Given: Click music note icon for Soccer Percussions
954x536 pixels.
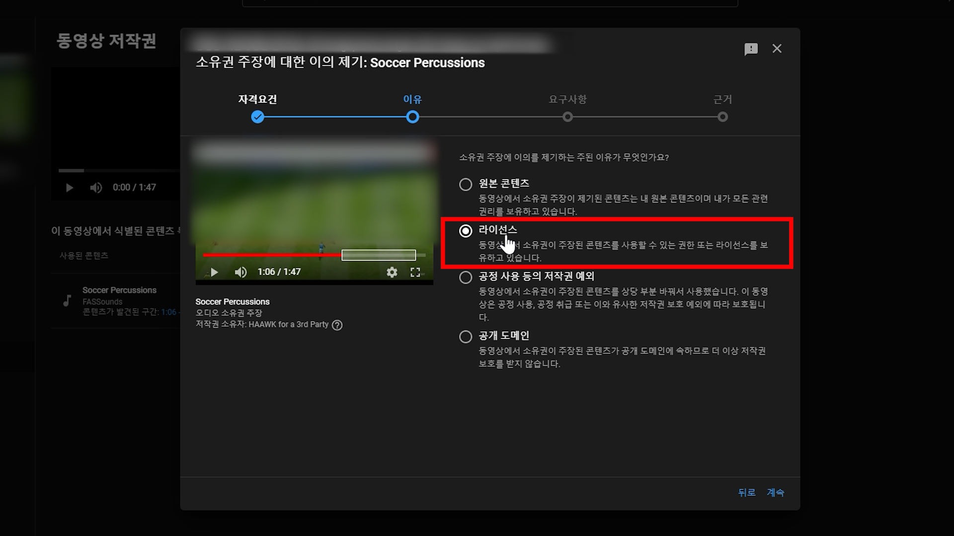Looking at the screenshot, I should [67, 300].
